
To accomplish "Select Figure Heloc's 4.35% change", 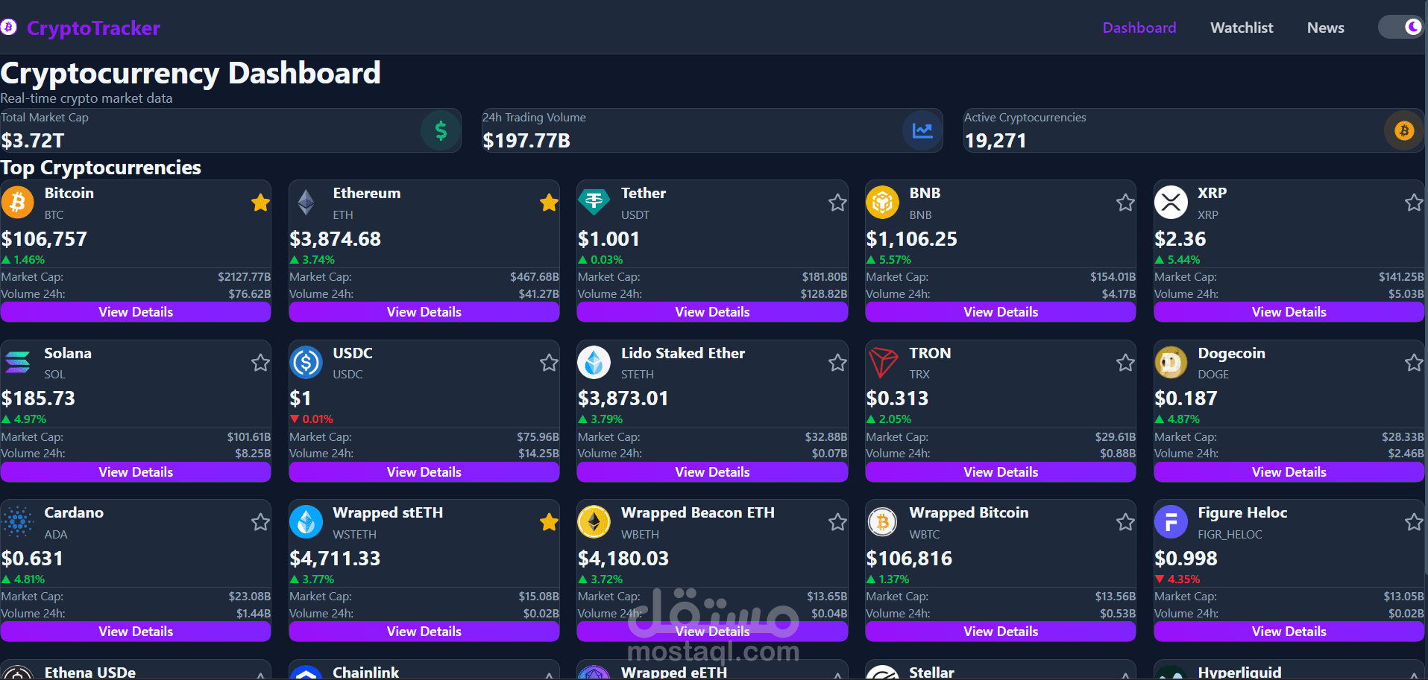I will click(x=1177, y=579).
